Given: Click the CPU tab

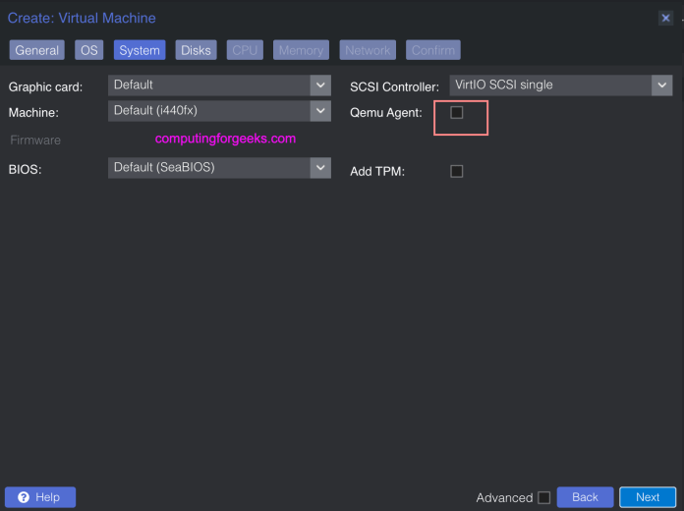Looking at the screenshot, I should tap(245, 50).
